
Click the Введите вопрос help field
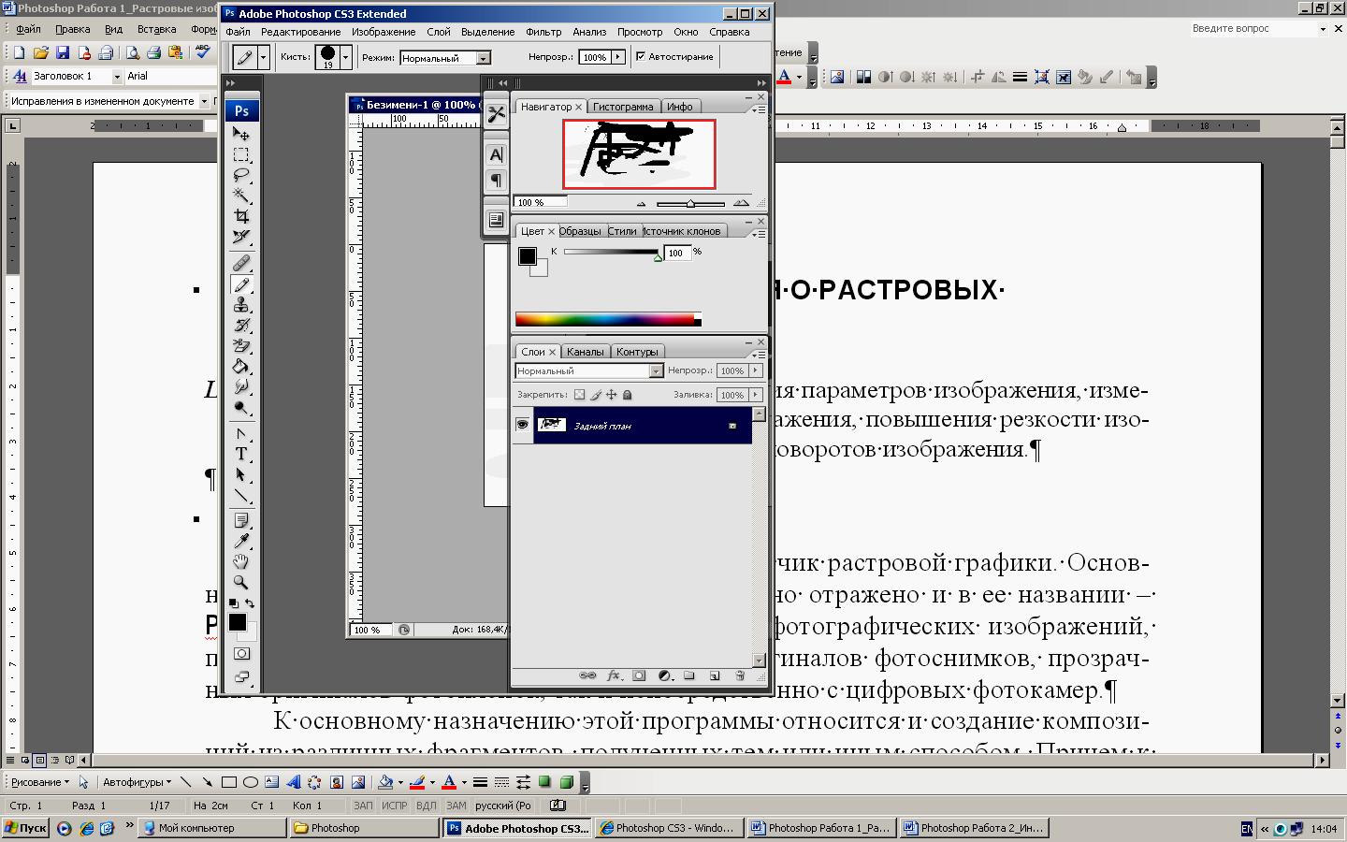click(1253, 29)
